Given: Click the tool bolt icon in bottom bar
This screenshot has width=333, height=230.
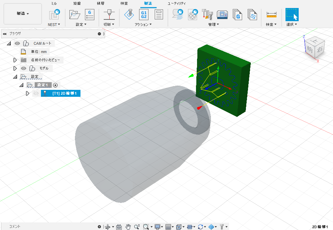Looking at the screenshot, I should tap(222, 227).
